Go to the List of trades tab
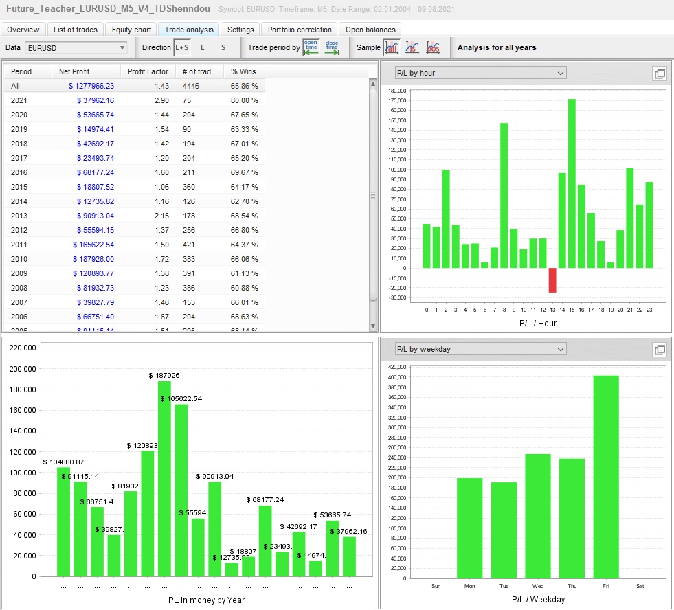 coord(76,30)
